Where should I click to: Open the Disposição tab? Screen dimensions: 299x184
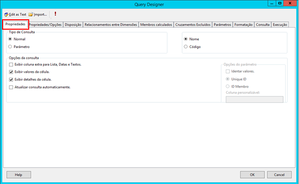tap(73, 25)
